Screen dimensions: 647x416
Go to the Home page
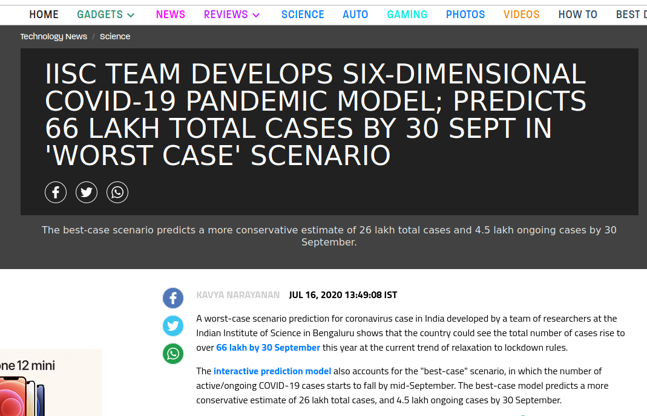coord(44,15)
